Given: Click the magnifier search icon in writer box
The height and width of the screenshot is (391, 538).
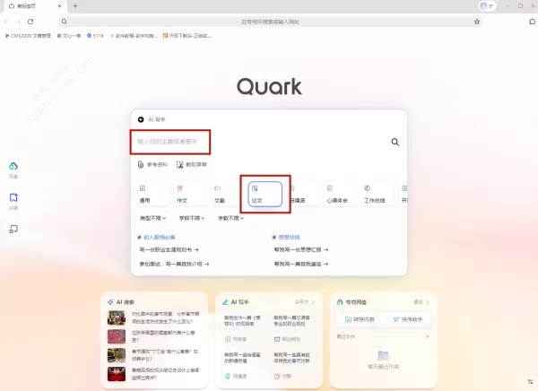Looking at the screenshot, I should point(395,142).
